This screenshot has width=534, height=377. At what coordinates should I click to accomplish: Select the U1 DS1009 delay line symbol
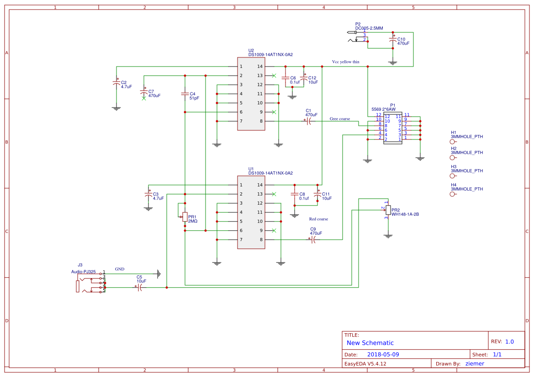coord(251,212)
